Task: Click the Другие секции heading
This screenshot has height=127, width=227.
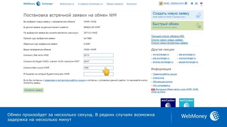Action: tap(163, 49)
